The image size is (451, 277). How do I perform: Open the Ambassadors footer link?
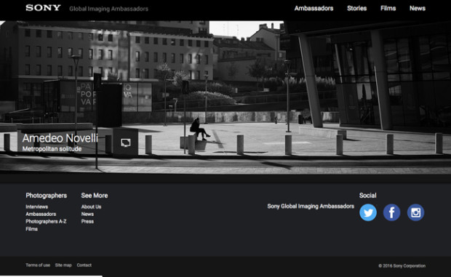click(41, 214)
